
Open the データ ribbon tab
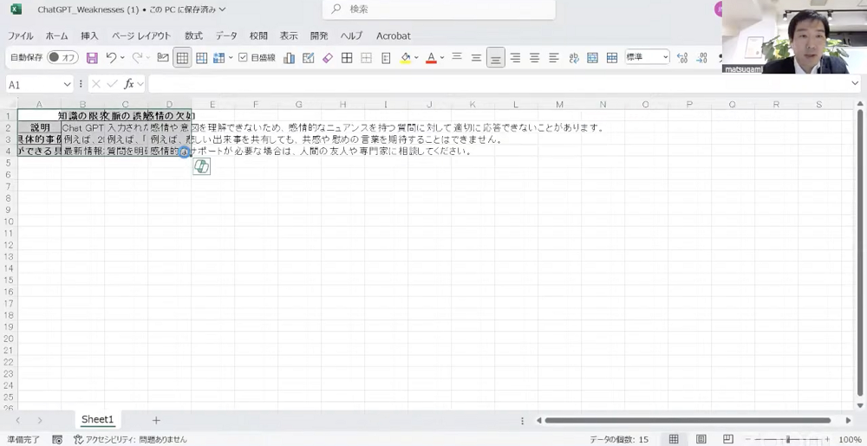[x=226, y=36]
